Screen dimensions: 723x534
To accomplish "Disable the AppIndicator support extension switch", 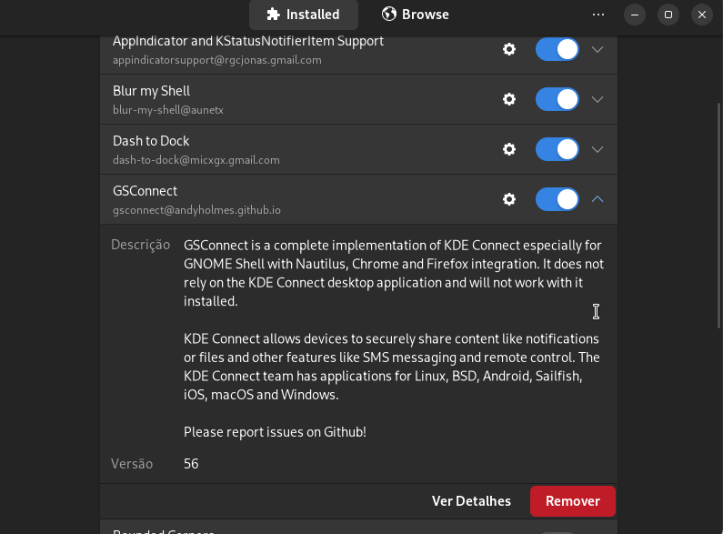I will pos(557,49).
